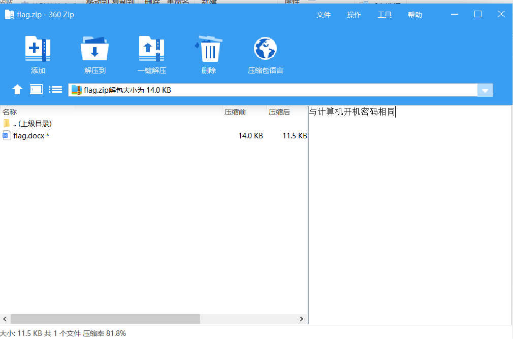Switch to the large icon view button
The width and height of the screenshot is (513, 339).
[x=36, y=89]
